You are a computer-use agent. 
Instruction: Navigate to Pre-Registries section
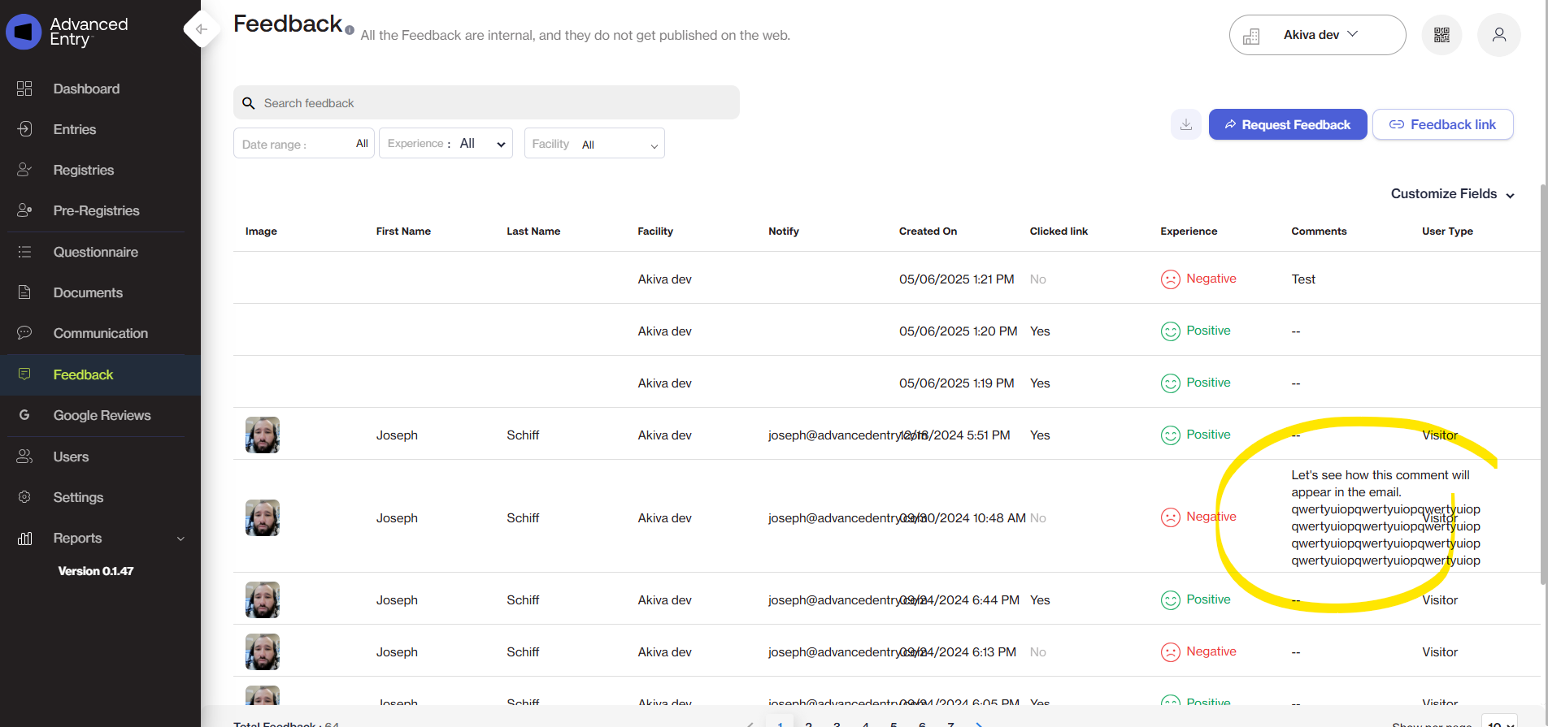(96, 210)
